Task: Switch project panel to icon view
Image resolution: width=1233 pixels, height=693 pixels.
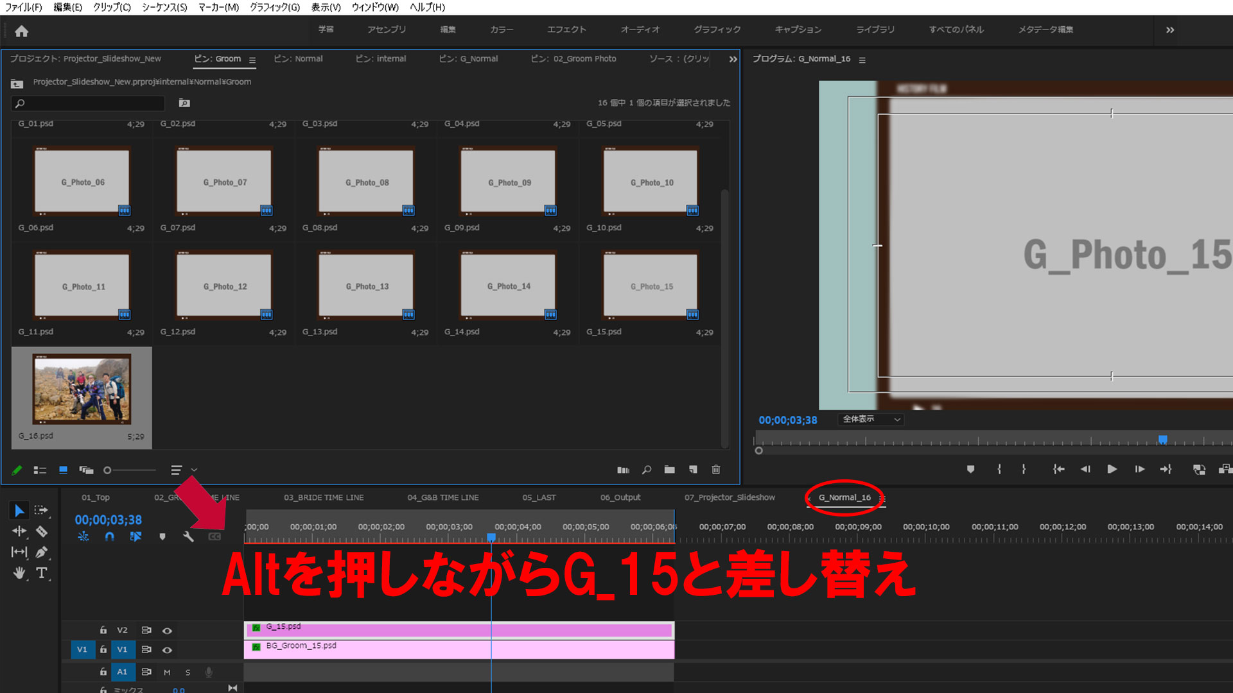Action: tap(63, 470)
